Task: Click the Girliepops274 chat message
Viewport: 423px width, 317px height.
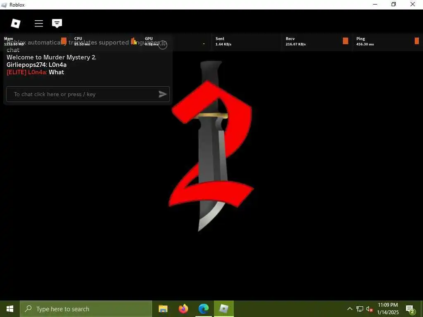Action: pyautogui.click(x=36, y=65)
